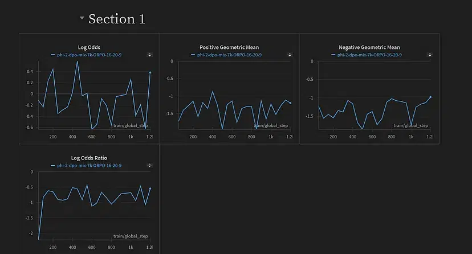This screenshot has height=254, width=472.
Task: Click last data point in Negative Geometric Mean chart
Action: 430,97
